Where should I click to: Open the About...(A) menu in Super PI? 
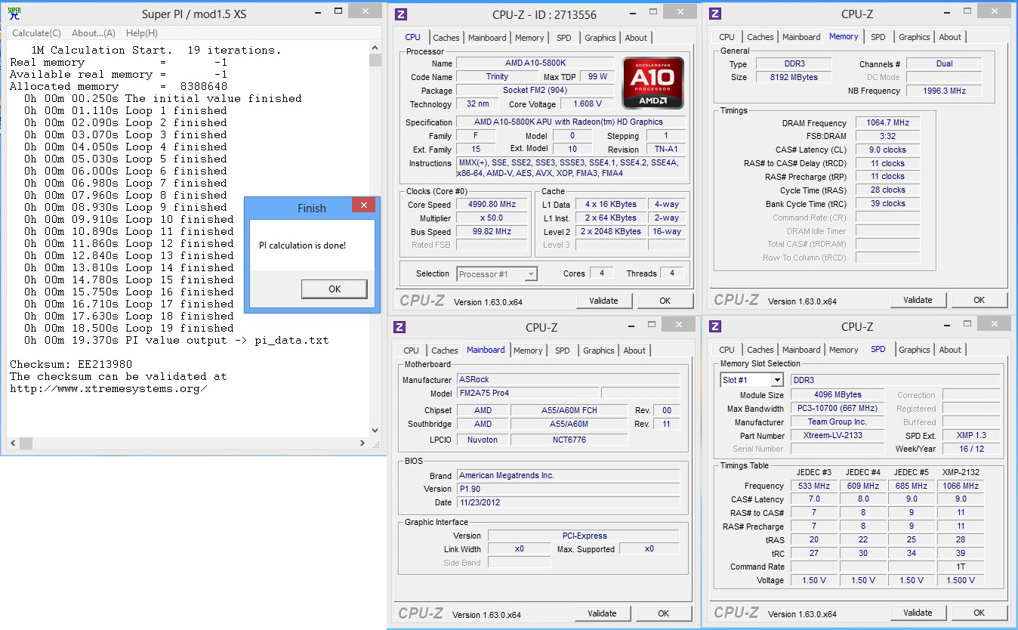[94, 33]
